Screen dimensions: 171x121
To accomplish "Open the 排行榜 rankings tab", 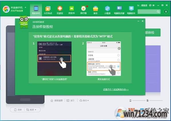I will tap(84, 10).
